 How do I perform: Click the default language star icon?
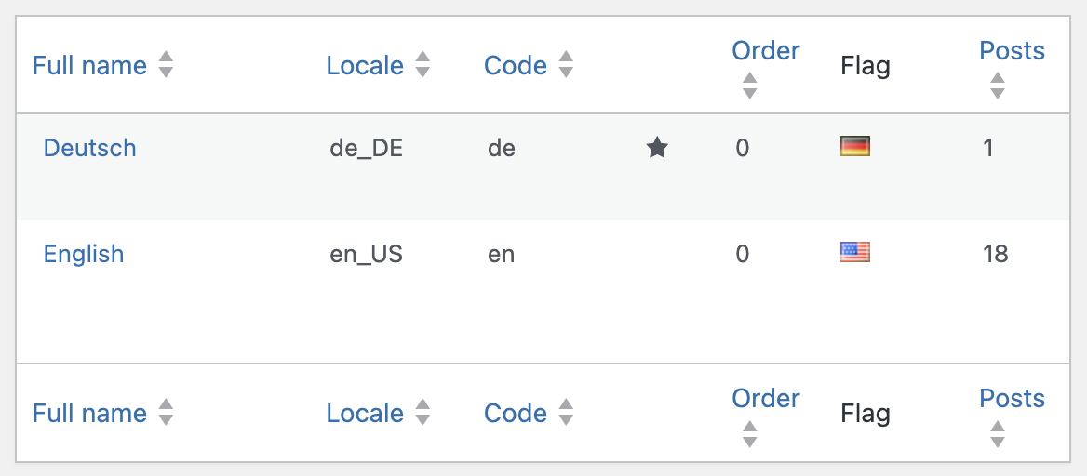pos(657,147)
